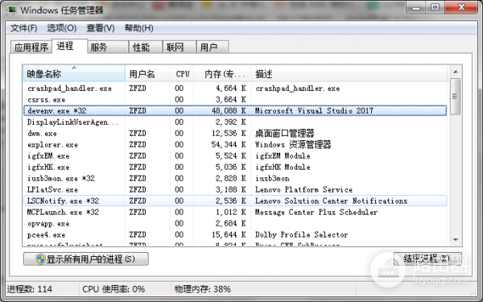Select the igfxEM.exe process
Image resolution: width=483 pixels, height=302 pixels.
235,156
